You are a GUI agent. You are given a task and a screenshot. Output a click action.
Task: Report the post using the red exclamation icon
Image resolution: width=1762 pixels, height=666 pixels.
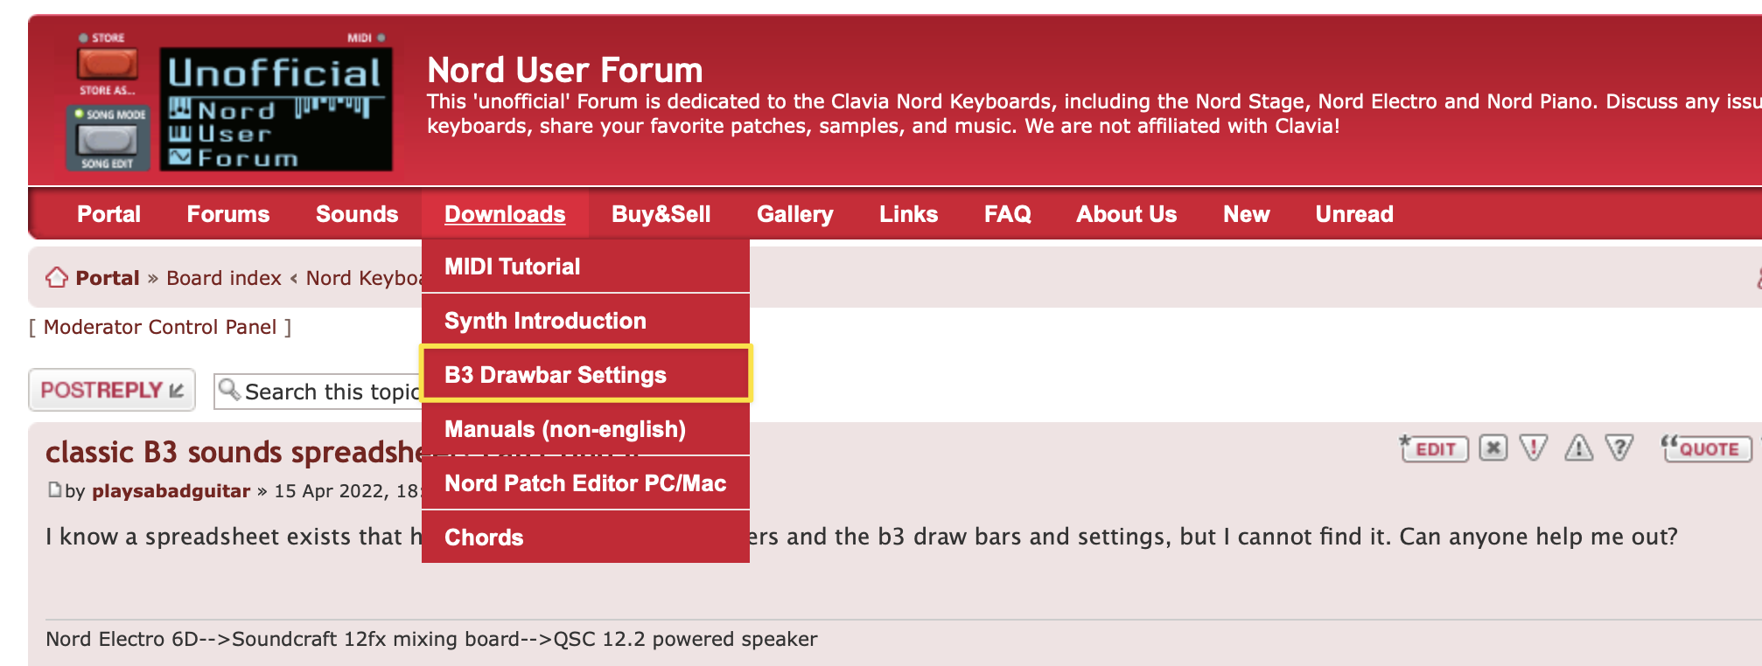(x=1534, y=448)
